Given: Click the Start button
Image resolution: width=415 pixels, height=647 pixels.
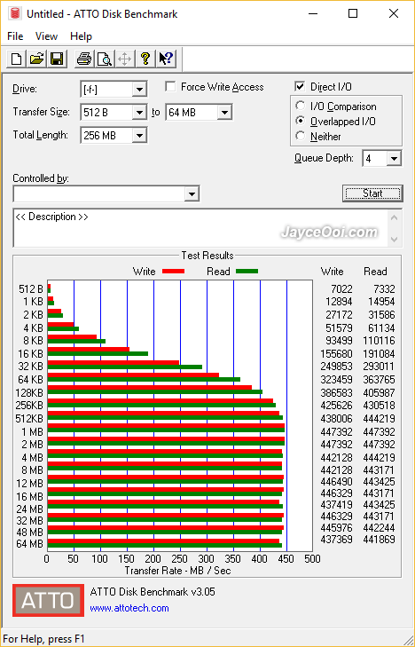Looking at the screenshot, I should click(372, 193).
